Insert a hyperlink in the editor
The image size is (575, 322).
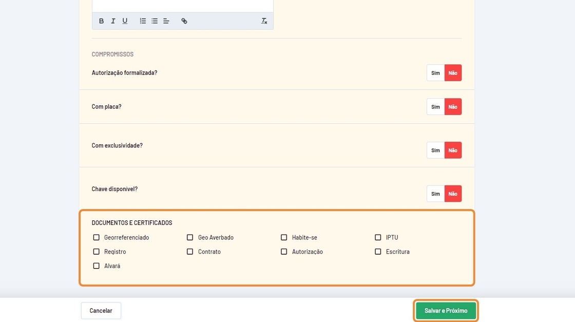[x=184, y=21]
